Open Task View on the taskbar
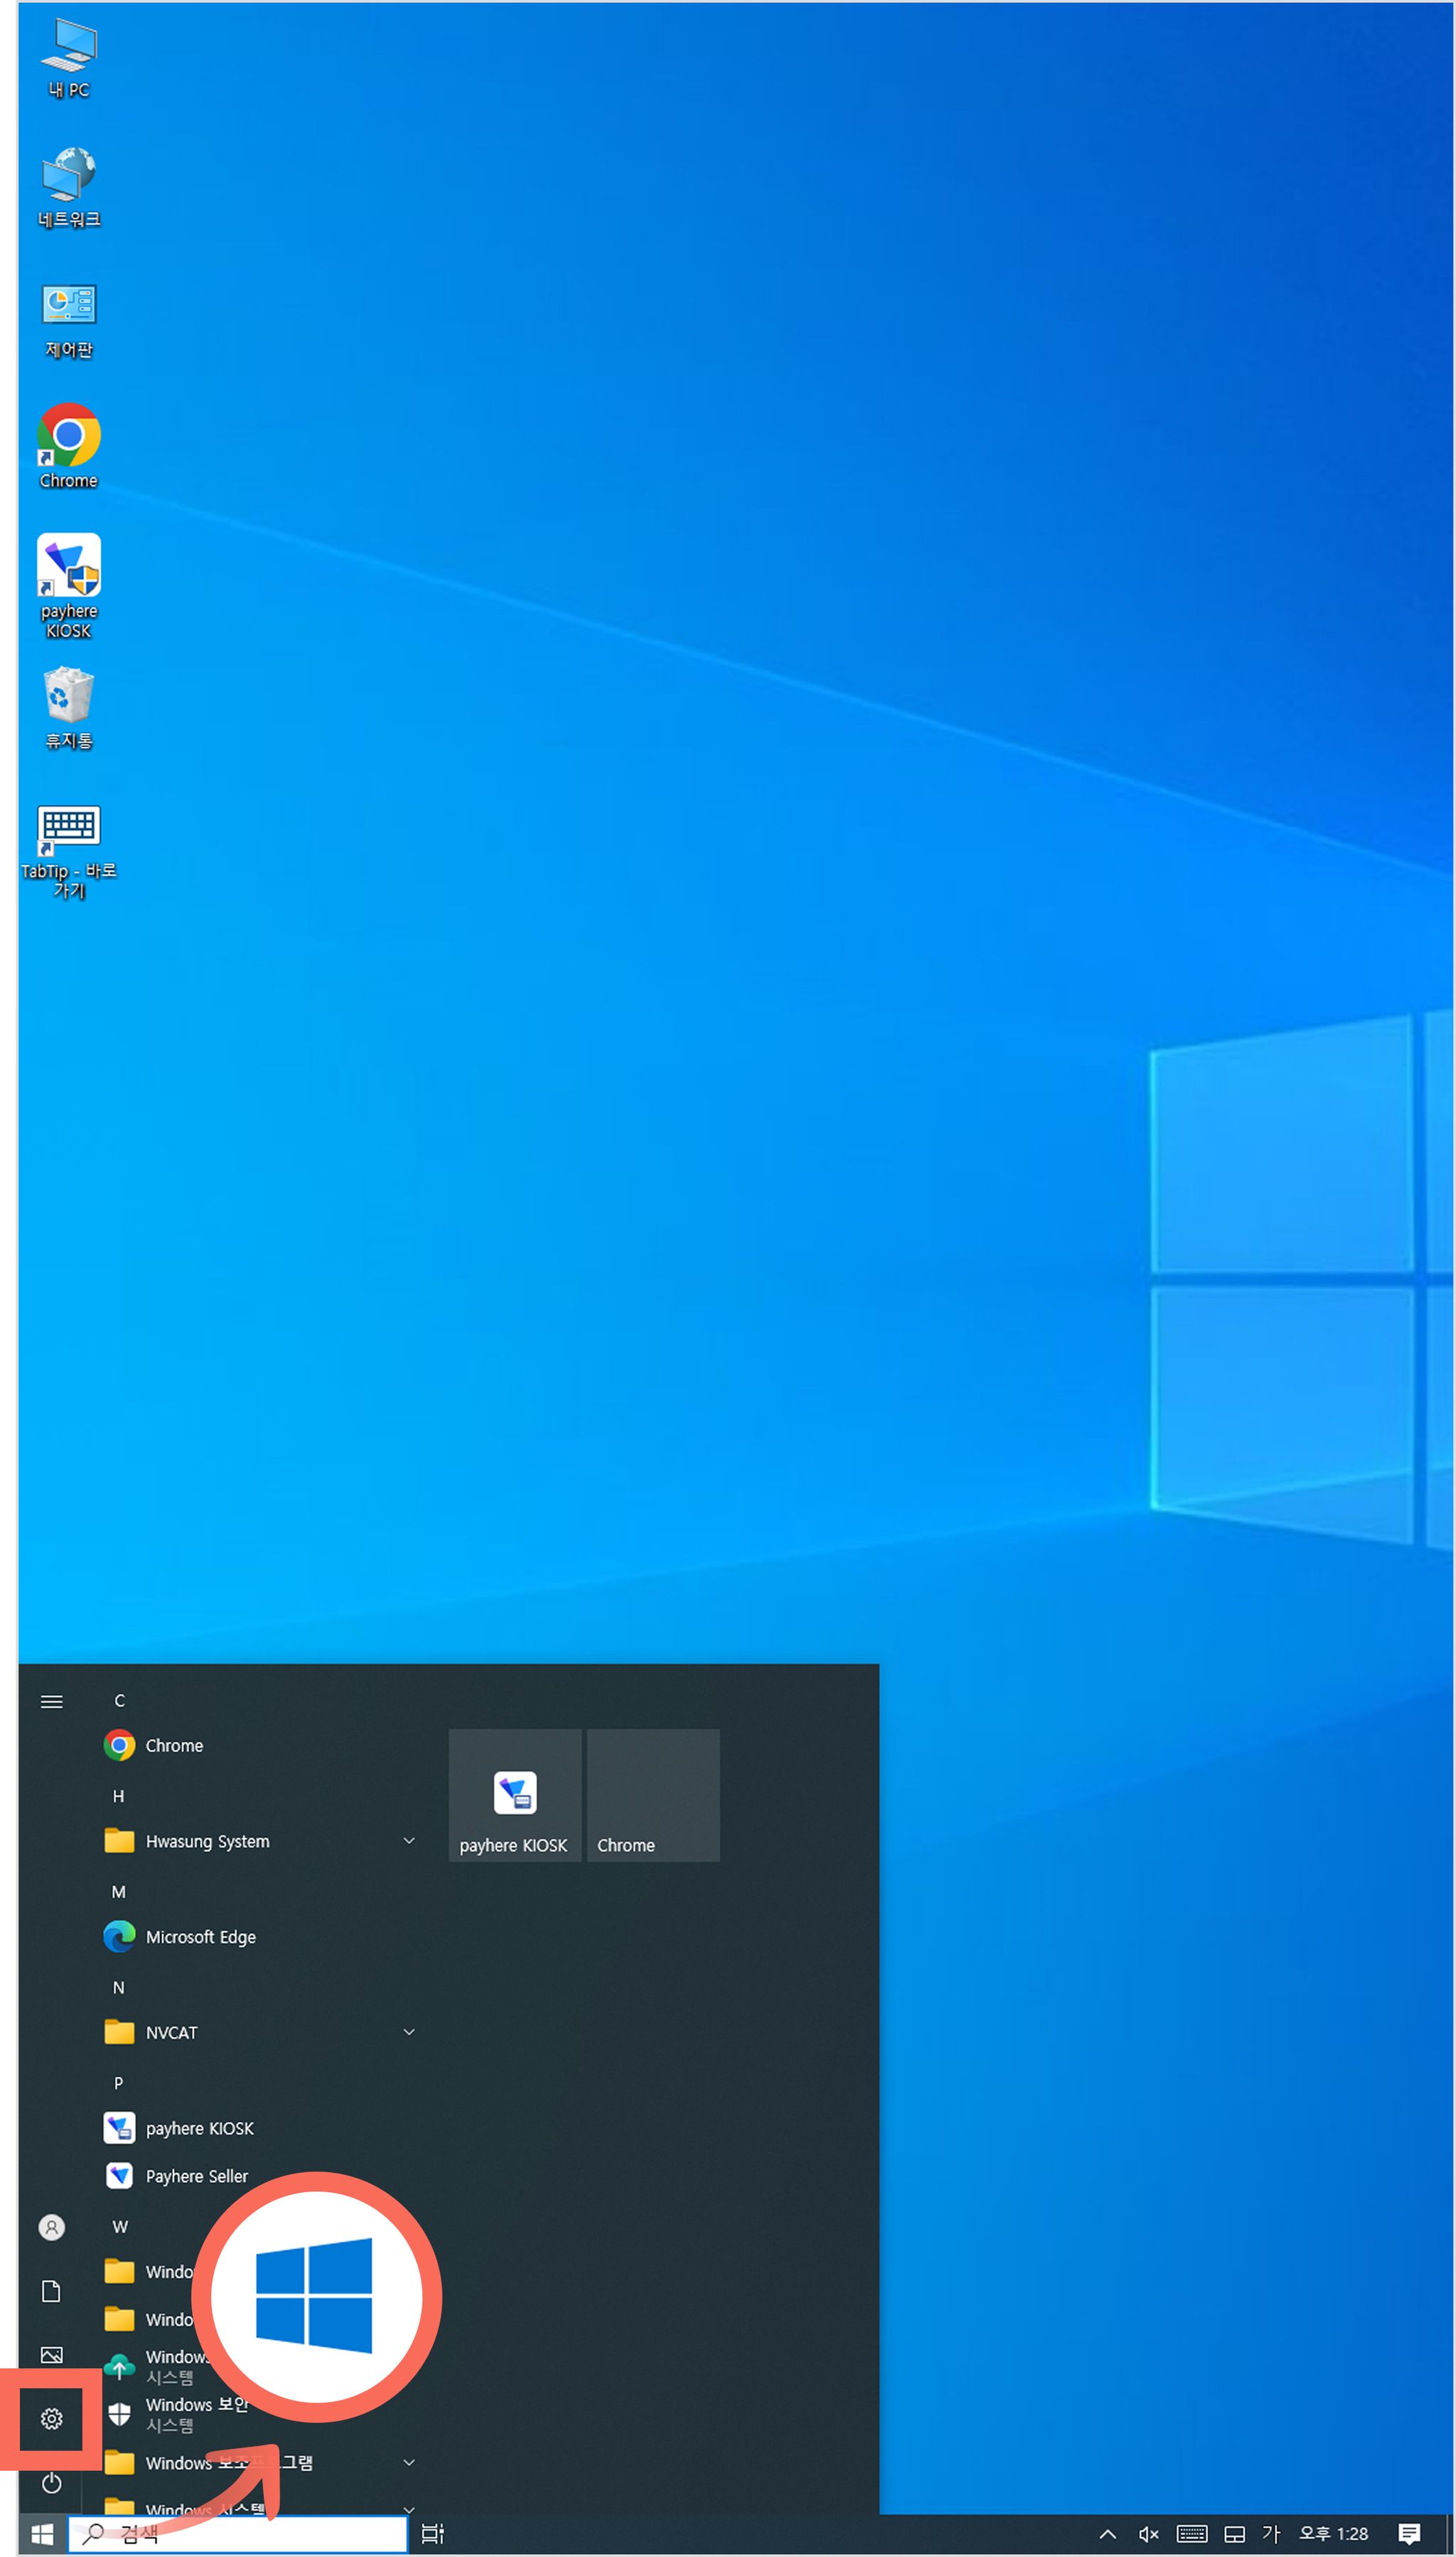 coord(432,2533)
